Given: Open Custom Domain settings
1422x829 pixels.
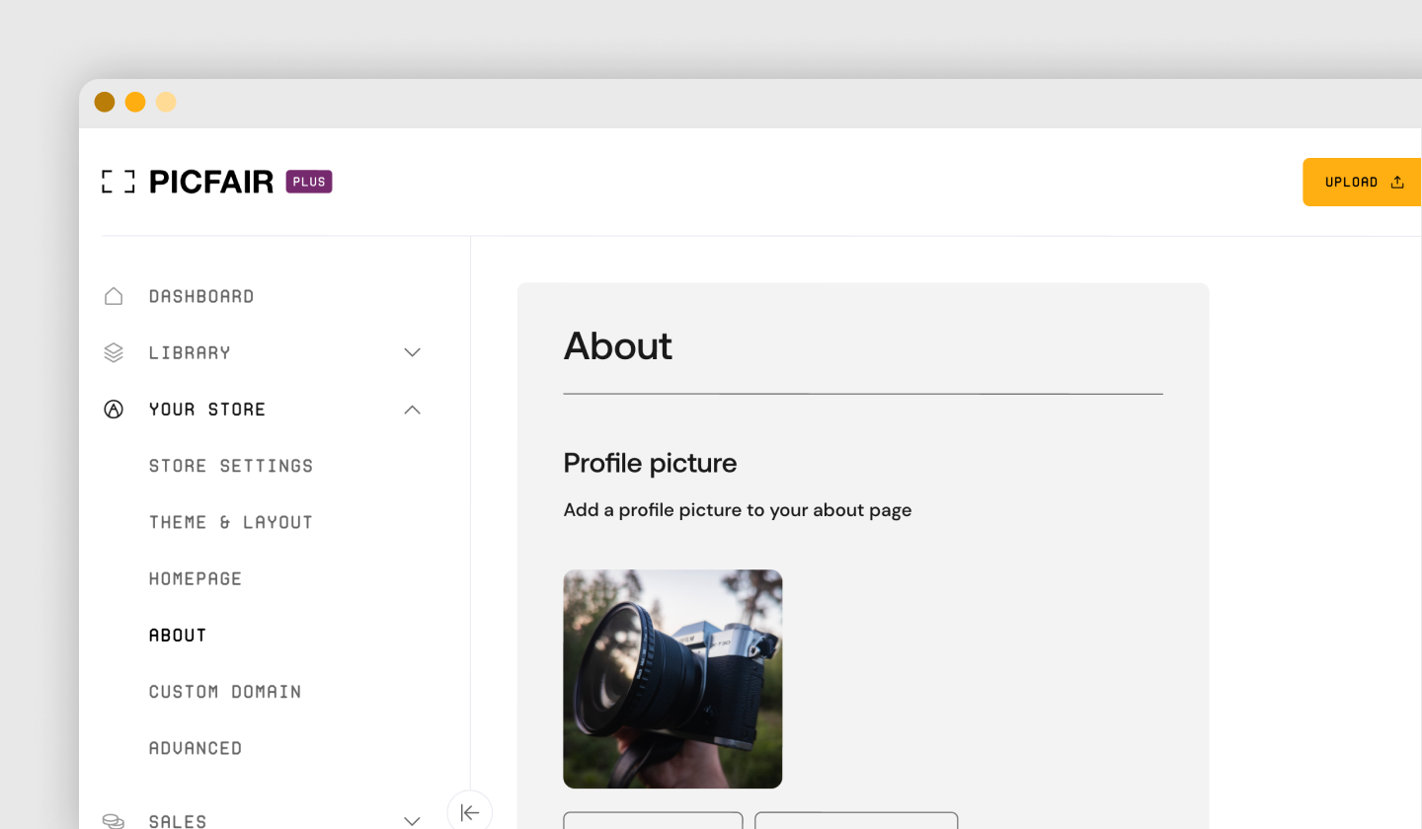Looking at the screenshot, I should point(225,692).
